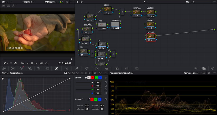Click the blue intensity slider handle
This screenshot has height=115, width=217.
pyautogui.click(x=92, y=93)
